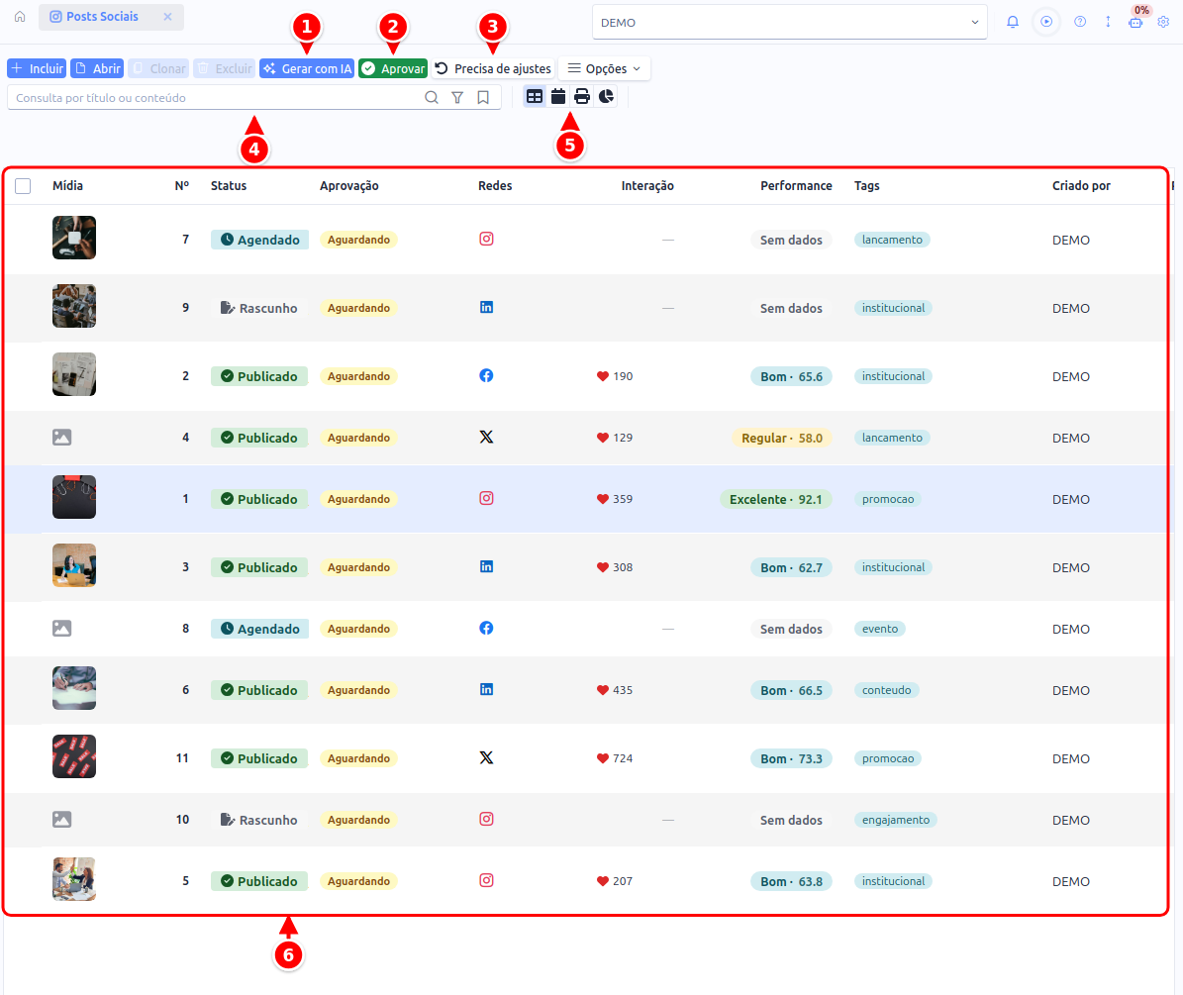The height and width of the screenshot is (995, 1183).
Task: Open thumbnail of post number 7
Action: pyautogui.click(x=74, y=238)
